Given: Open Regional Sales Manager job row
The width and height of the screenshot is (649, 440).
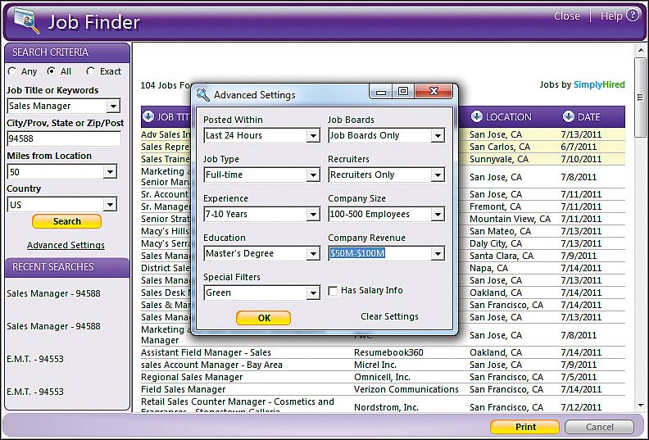Looking at the screenshot, I should [x=192, y=377].
